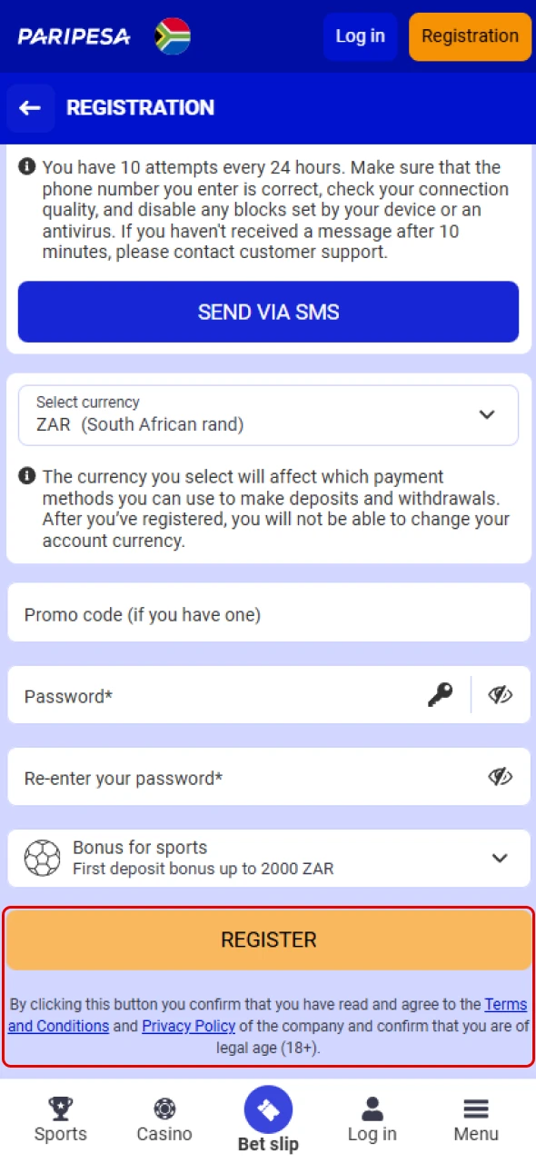This screenshot has width=536, height=1163.
Task: Open Sports from the bottom navigation
Action: coord(60,1118)
